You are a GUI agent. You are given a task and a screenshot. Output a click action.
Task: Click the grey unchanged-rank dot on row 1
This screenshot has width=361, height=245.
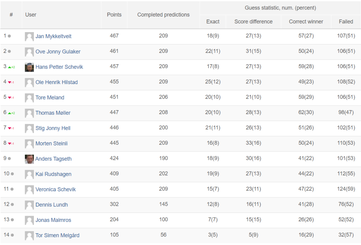pyautogui.click(x=9, y=36)
